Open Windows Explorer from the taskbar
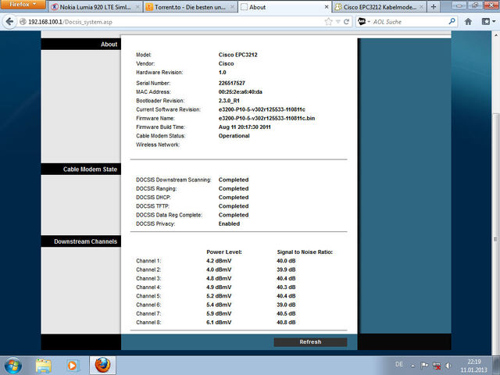 45,364
